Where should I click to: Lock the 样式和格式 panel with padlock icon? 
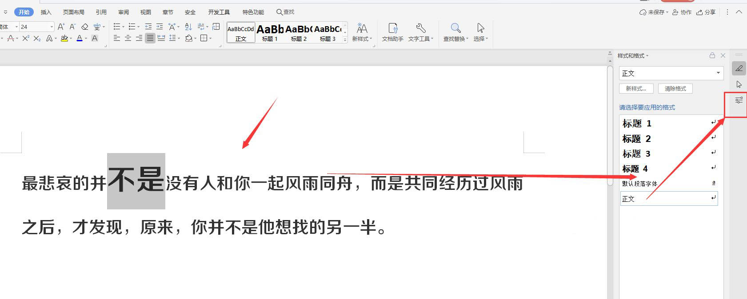712,55
